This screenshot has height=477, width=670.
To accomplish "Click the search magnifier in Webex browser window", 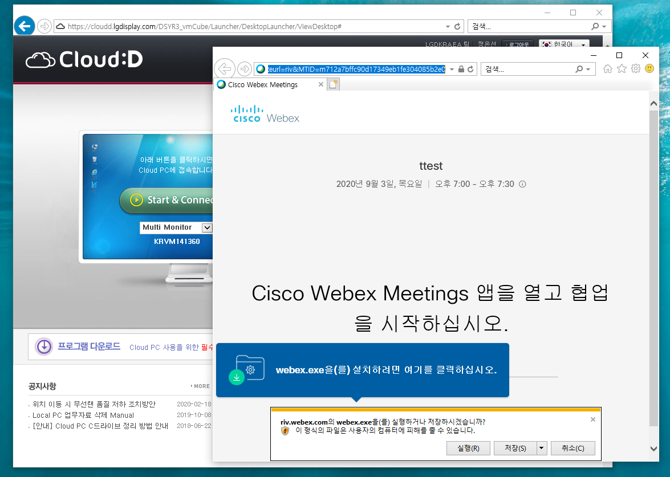I will [579, 69].
